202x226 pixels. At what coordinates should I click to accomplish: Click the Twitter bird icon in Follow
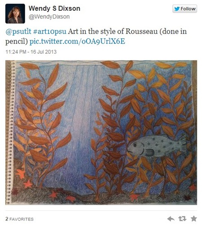[177, 9]
